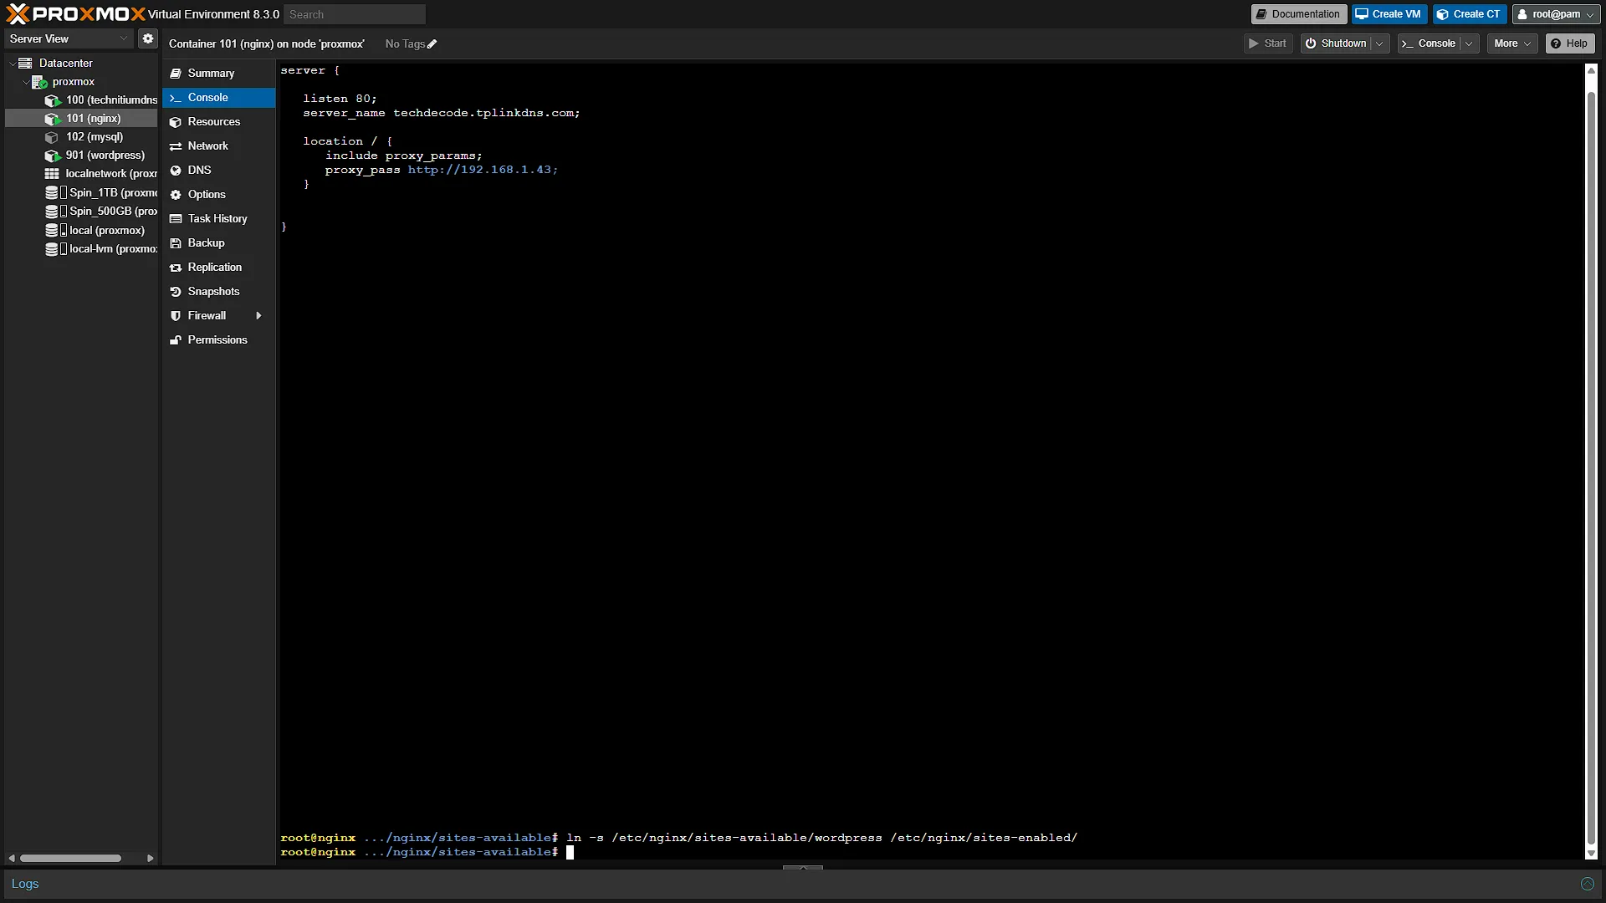Click the Shutdown button
The width and height of the screenshot is (1606, 903).
pos(1337,43)
